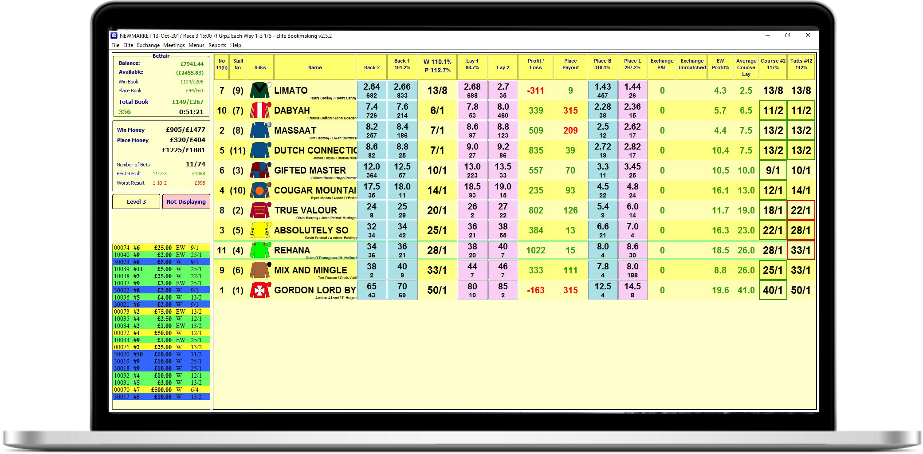Click DABYAH's Course price 11/2
The width and height of the screenshot is (923, 454).
tap(773, 110)
